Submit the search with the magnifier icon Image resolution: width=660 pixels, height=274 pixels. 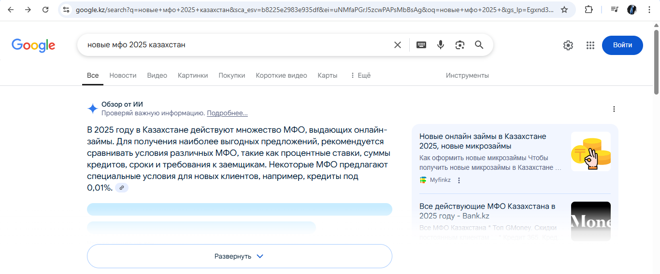pyautogui.click(x=479, y=45)
